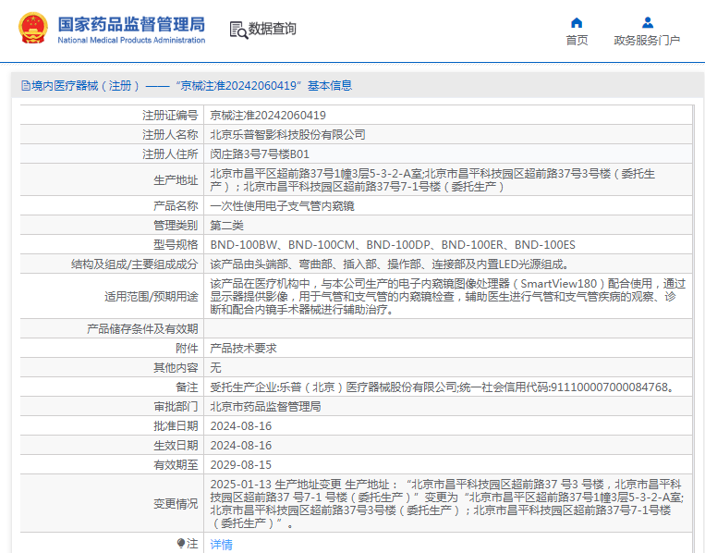Click the 产品名称 row label

pos(176,205)
